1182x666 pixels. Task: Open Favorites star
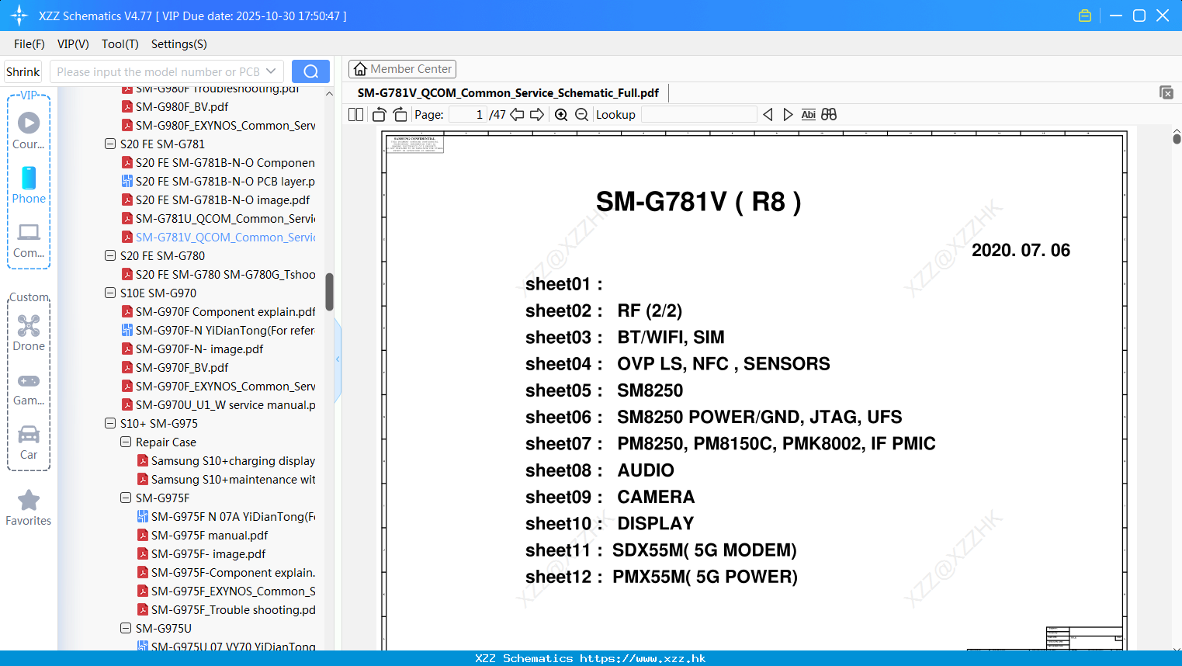pos(29,508)
